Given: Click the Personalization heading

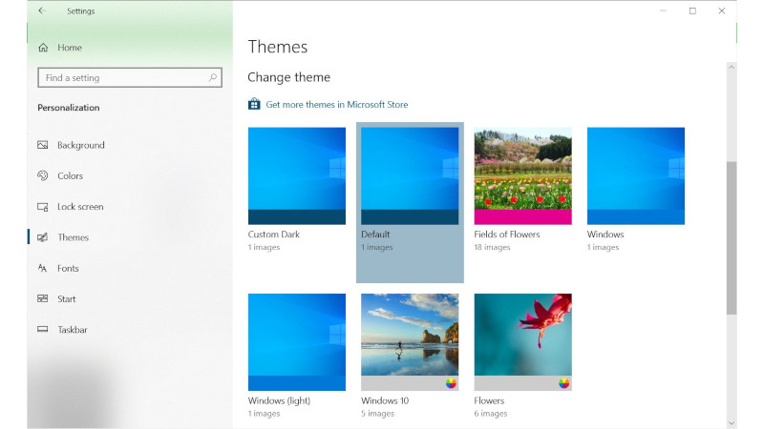Looking at the screenshot, I should point(68,108).
